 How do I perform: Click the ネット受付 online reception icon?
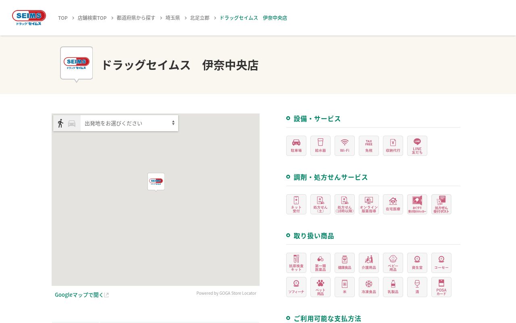(x=296, y=204)
